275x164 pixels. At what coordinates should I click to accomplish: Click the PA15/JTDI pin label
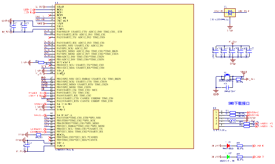click(79, 118)
